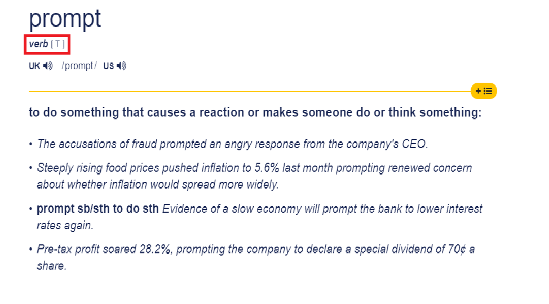Image resolution: width=549 pixels, height=304 pixels.
Task: Select the example about pre-tax profit soaring
Action: point(256,257)
